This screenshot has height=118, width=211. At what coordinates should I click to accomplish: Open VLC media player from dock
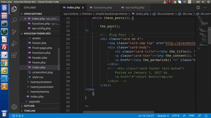tap(4, 87)
